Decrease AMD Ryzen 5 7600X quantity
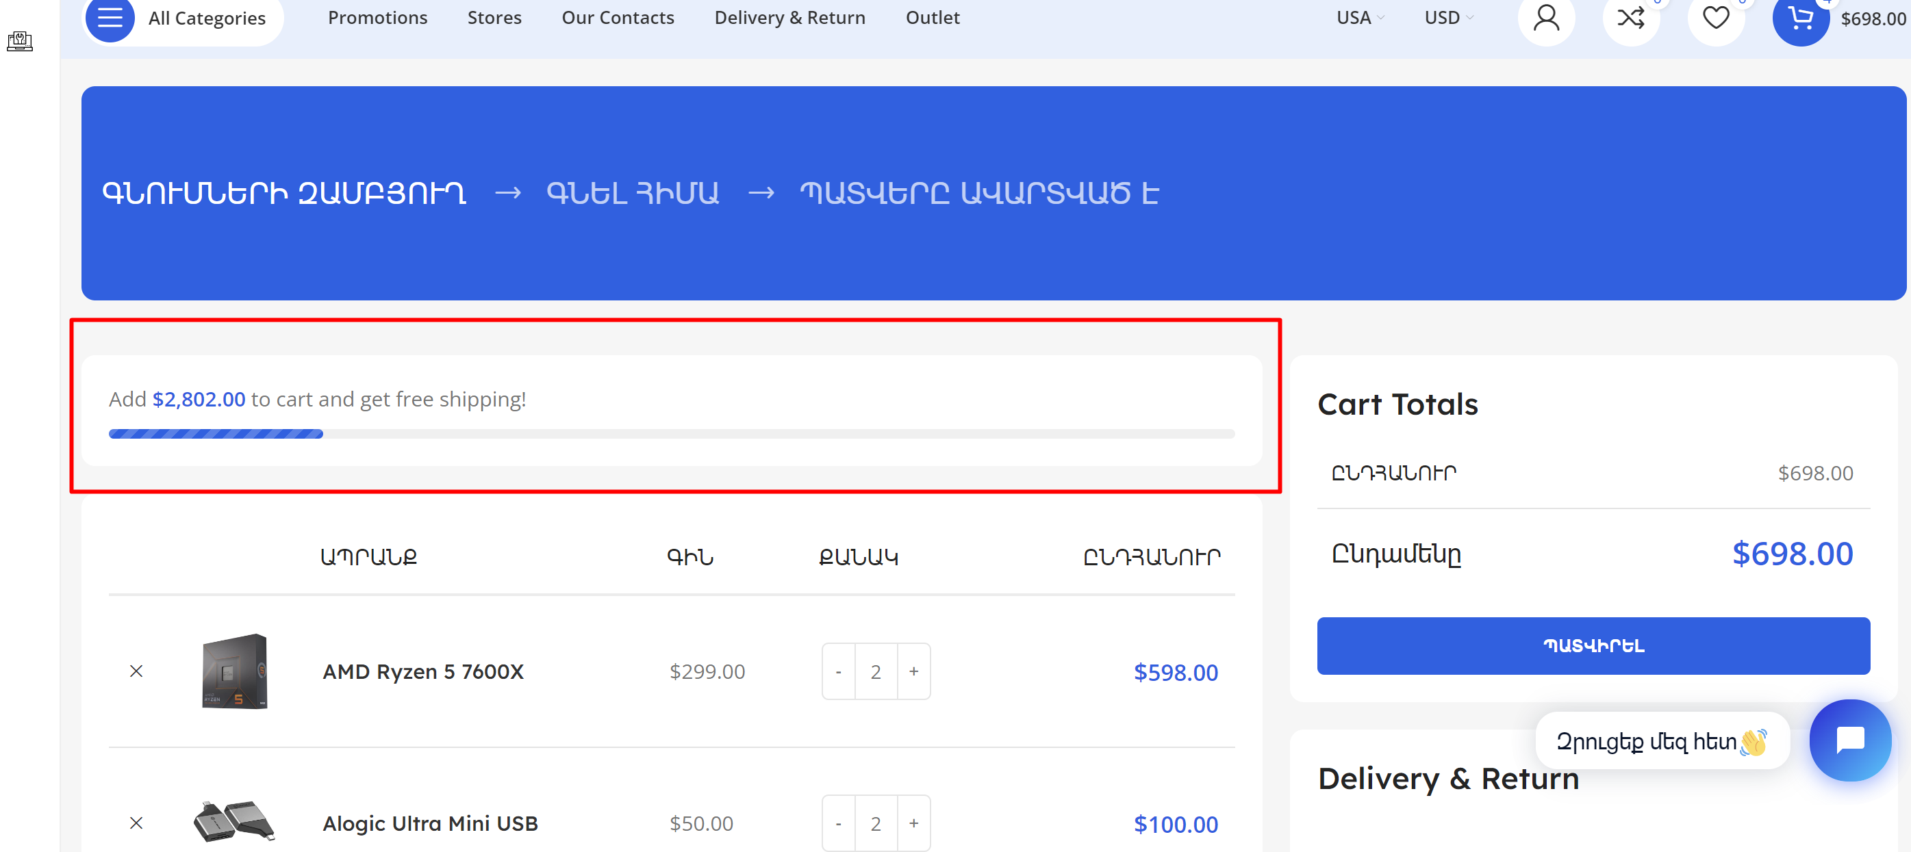Screen dimensions: 1911x852 [x=838, y=672]
